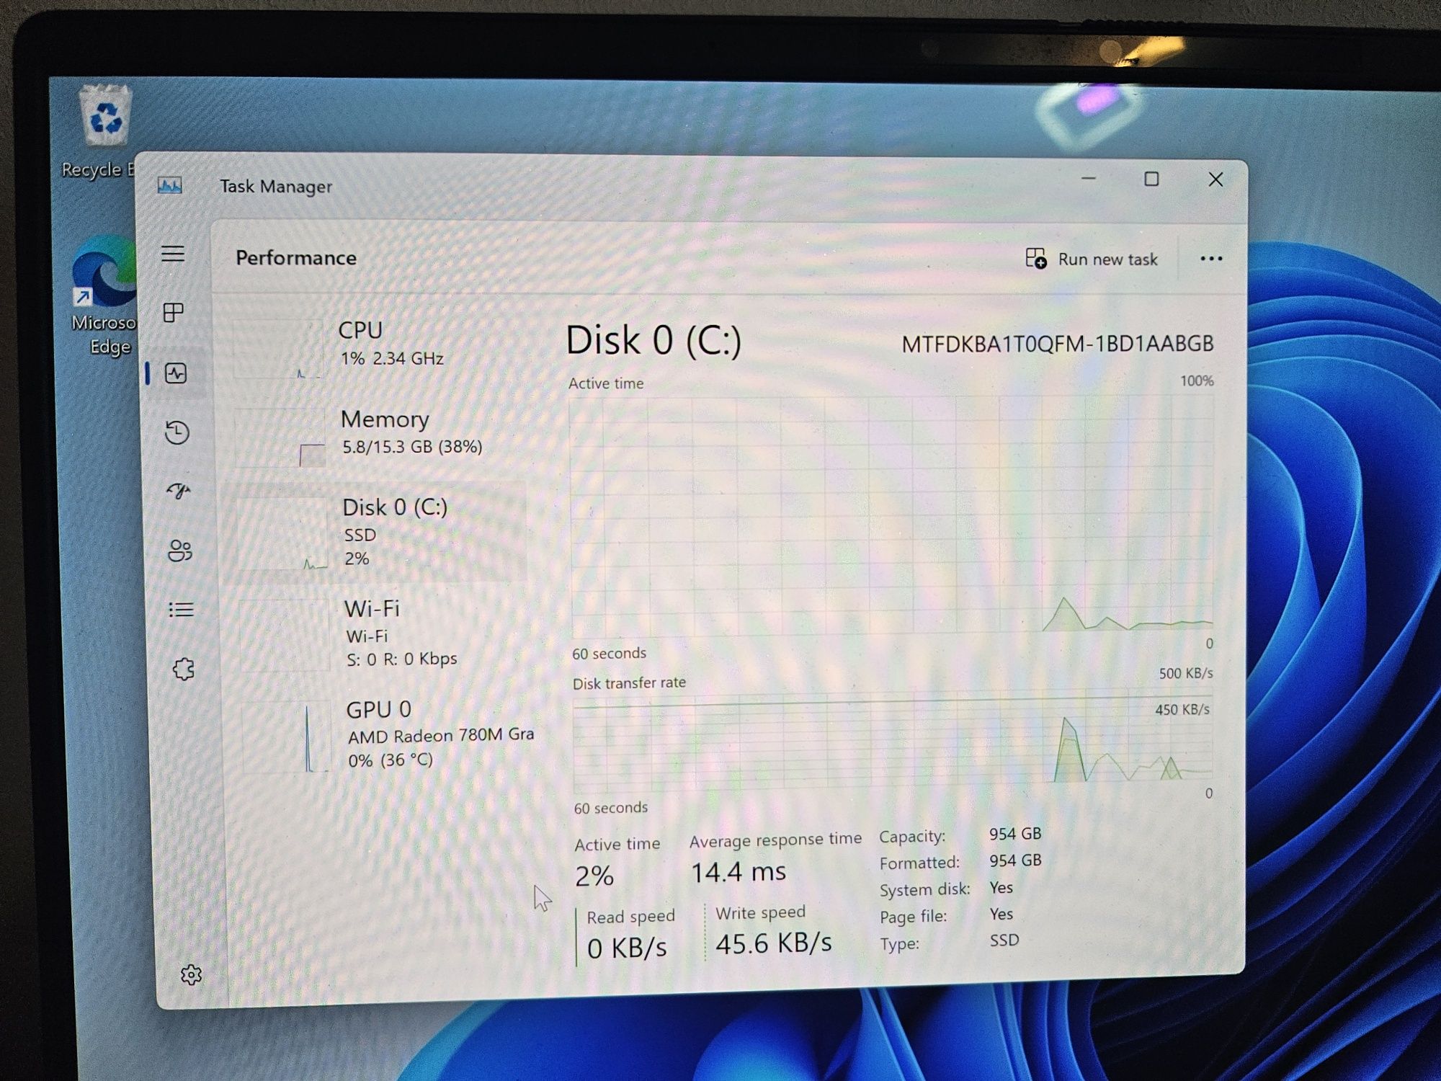Click the Performance page heading
Screen dimensions: 1441x1081
(296, 258)
